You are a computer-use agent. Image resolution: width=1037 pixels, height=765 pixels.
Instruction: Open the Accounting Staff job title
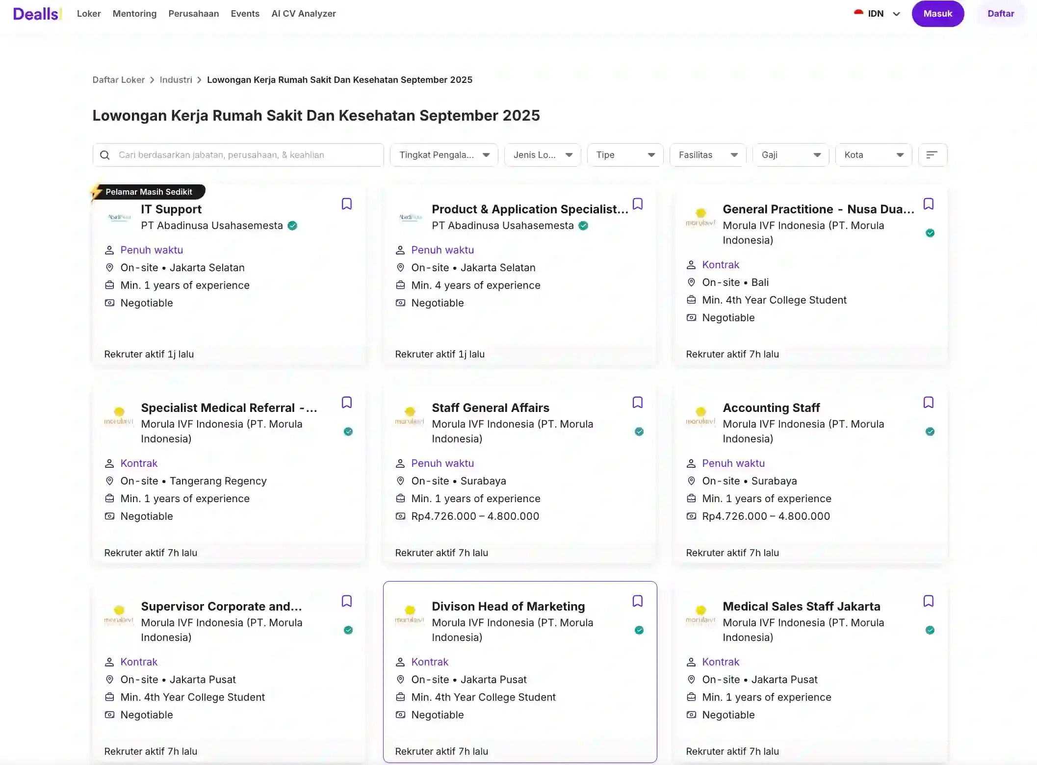point(771,408)
